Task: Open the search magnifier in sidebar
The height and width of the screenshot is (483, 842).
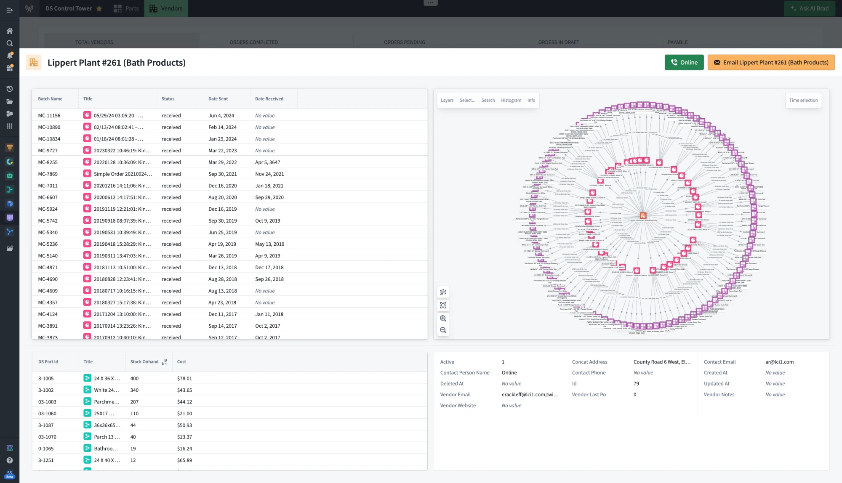Action: (x=9, y=43)
